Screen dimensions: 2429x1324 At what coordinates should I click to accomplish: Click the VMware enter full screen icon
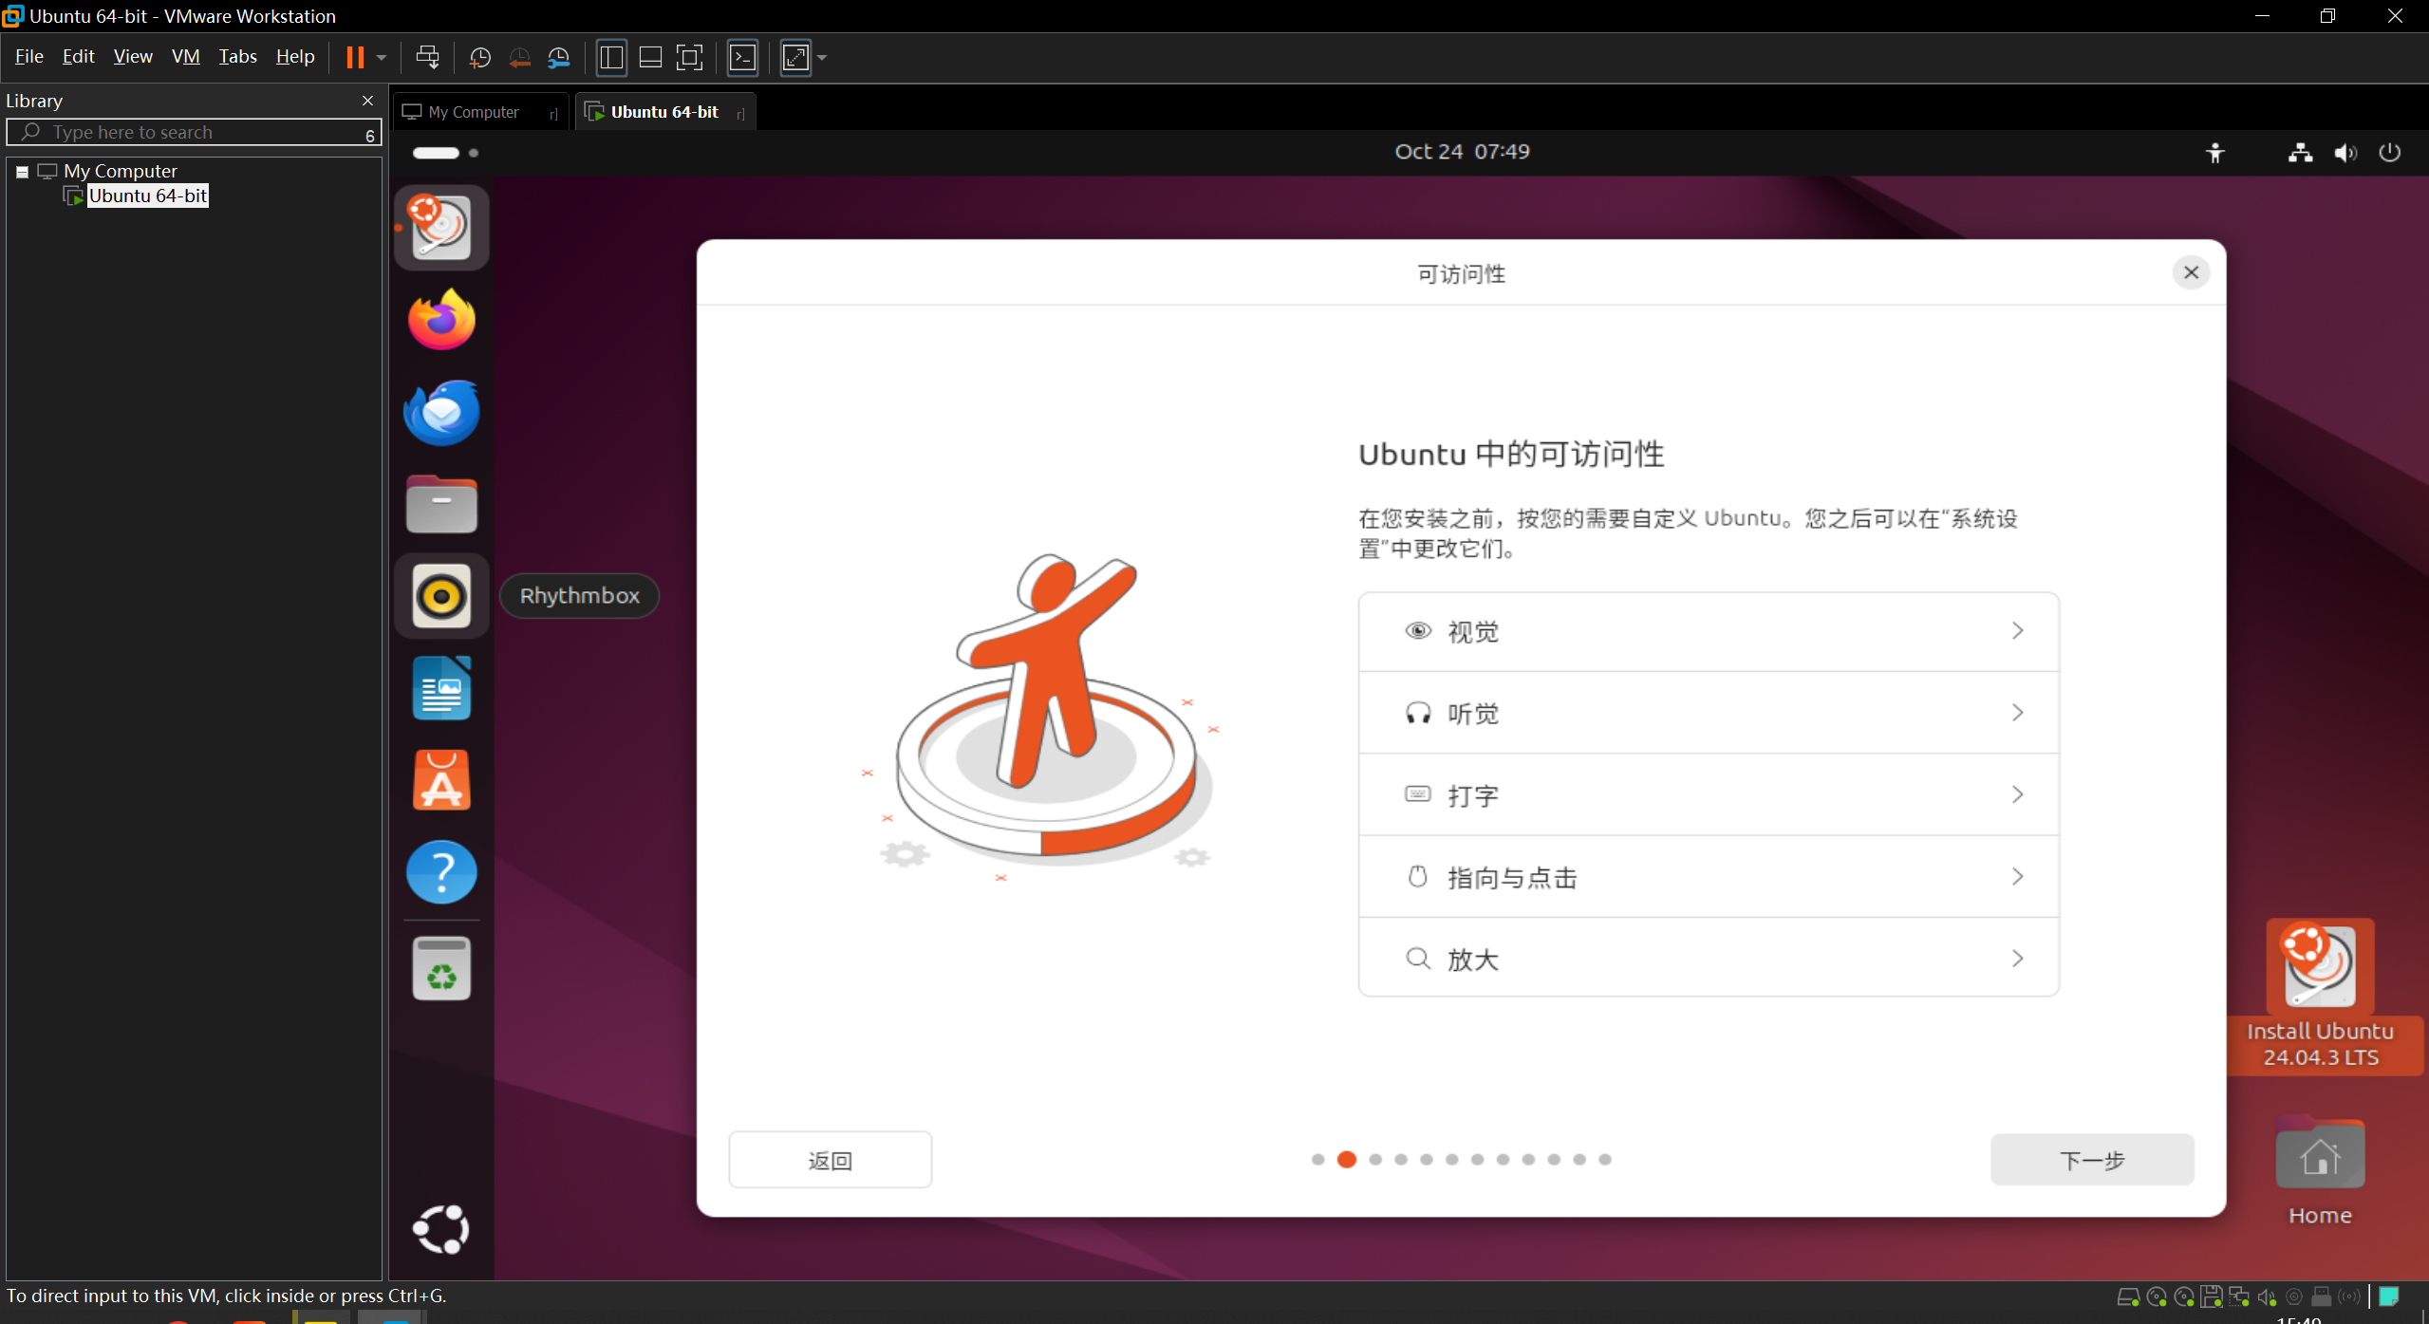(690, 58)
